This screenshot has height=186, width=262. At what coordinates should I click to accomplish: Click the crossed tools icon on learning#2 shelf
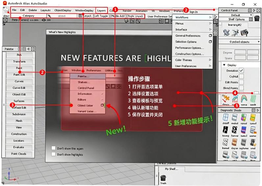235,33
